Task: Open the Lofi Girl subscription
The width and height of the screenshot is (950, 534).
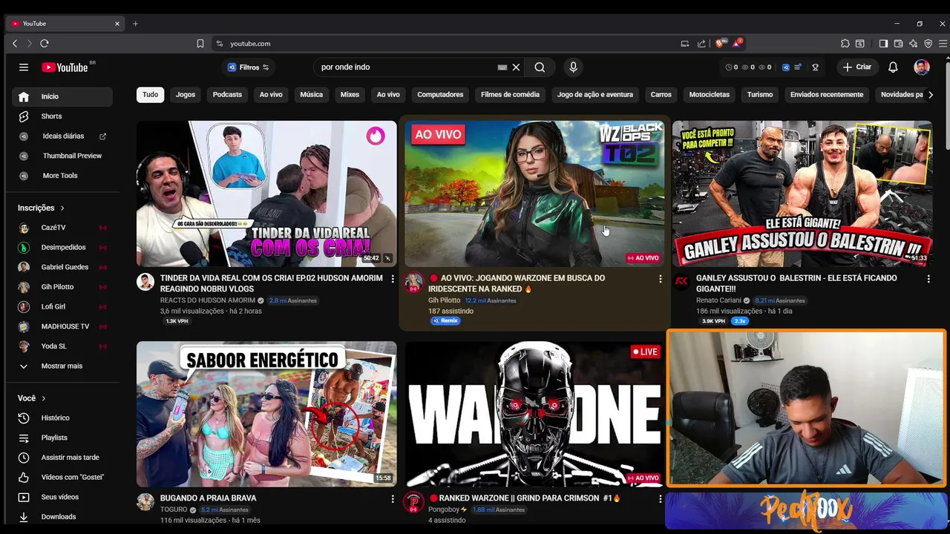Action: click(62, 307)
